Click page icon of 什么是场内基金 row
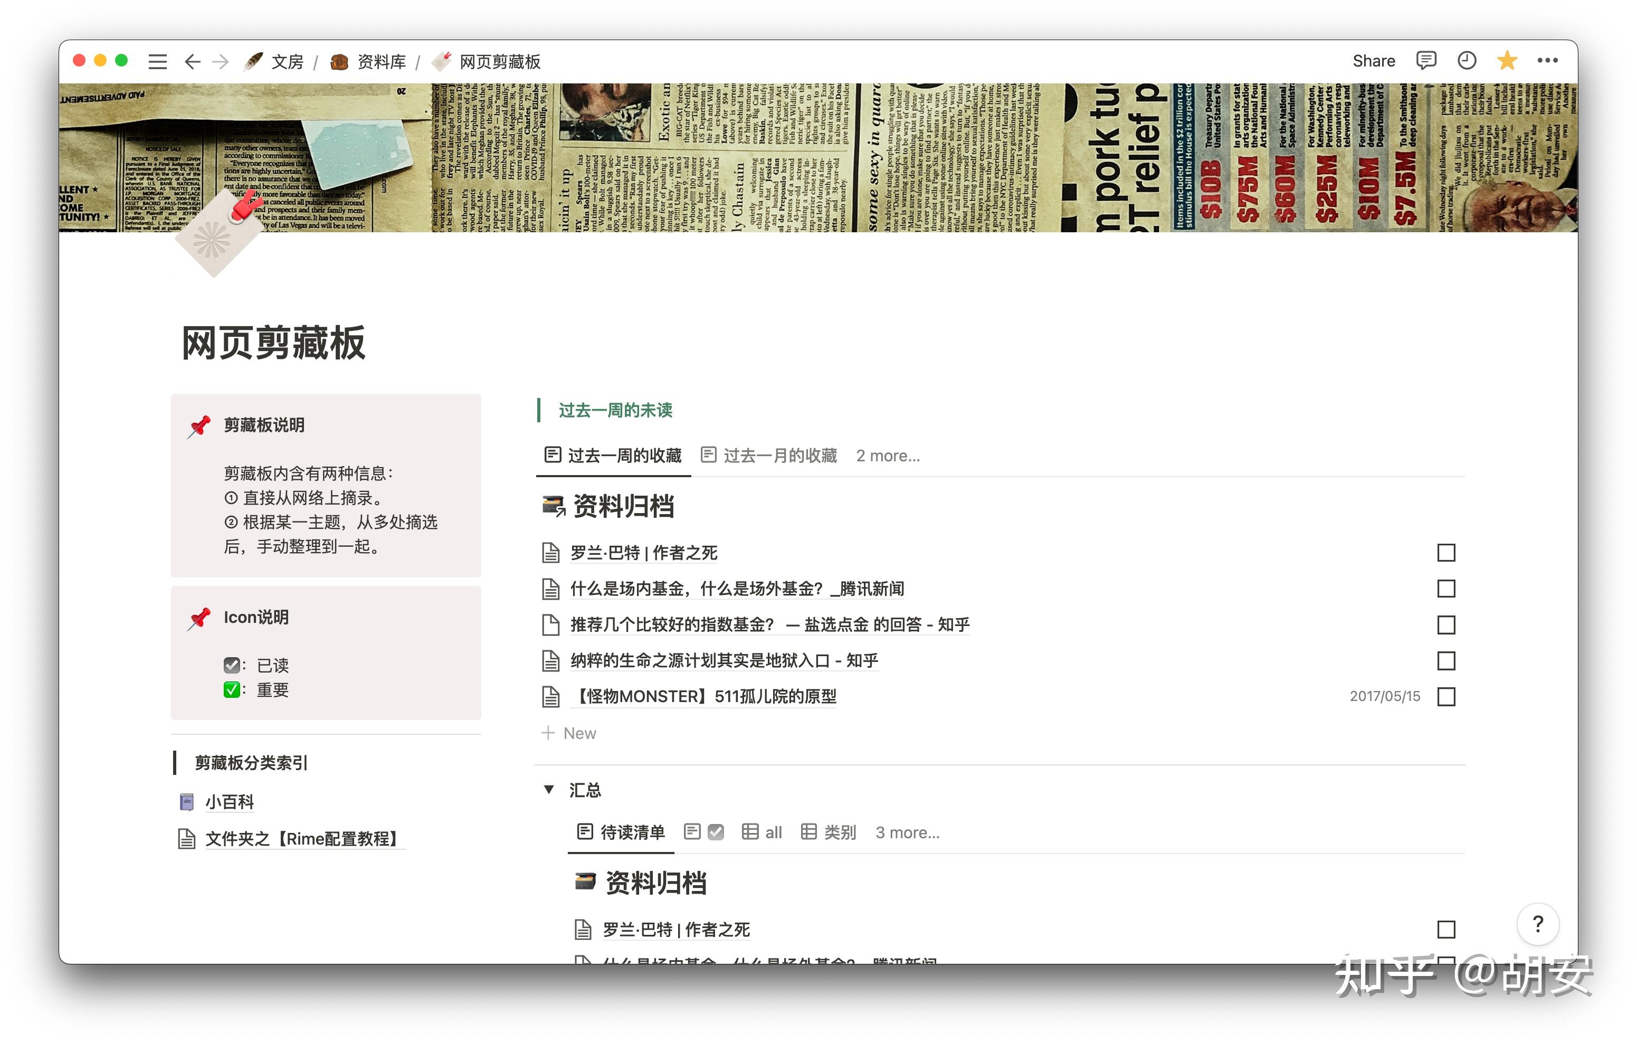 tap(550, 589)
